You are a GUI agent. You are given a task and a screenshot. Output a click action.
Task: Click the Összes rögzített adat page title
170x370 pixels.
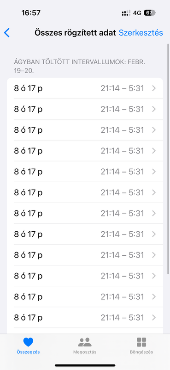75,33
